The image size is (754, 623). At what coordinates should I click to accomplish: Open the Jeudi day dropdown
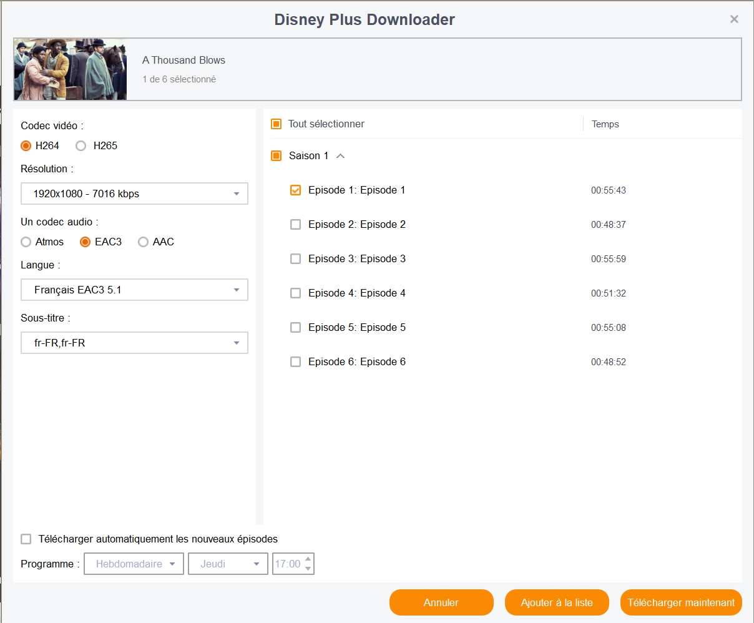228,564
